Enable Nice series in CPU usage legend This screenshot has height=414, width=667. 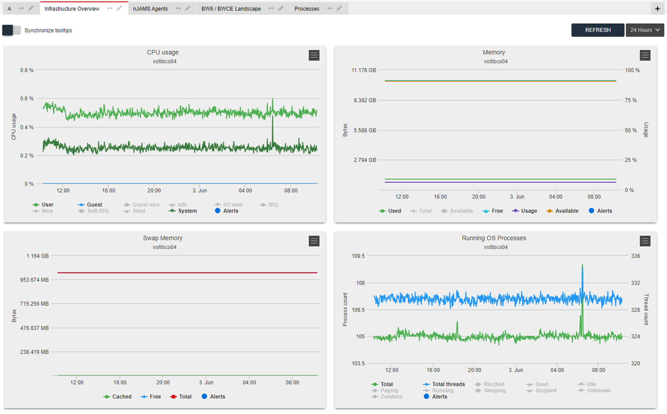click(42, 211)
